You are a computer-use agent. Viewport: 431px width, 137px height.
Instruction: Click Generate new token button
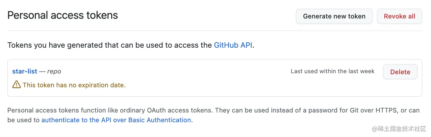click(x=334, y=16)
